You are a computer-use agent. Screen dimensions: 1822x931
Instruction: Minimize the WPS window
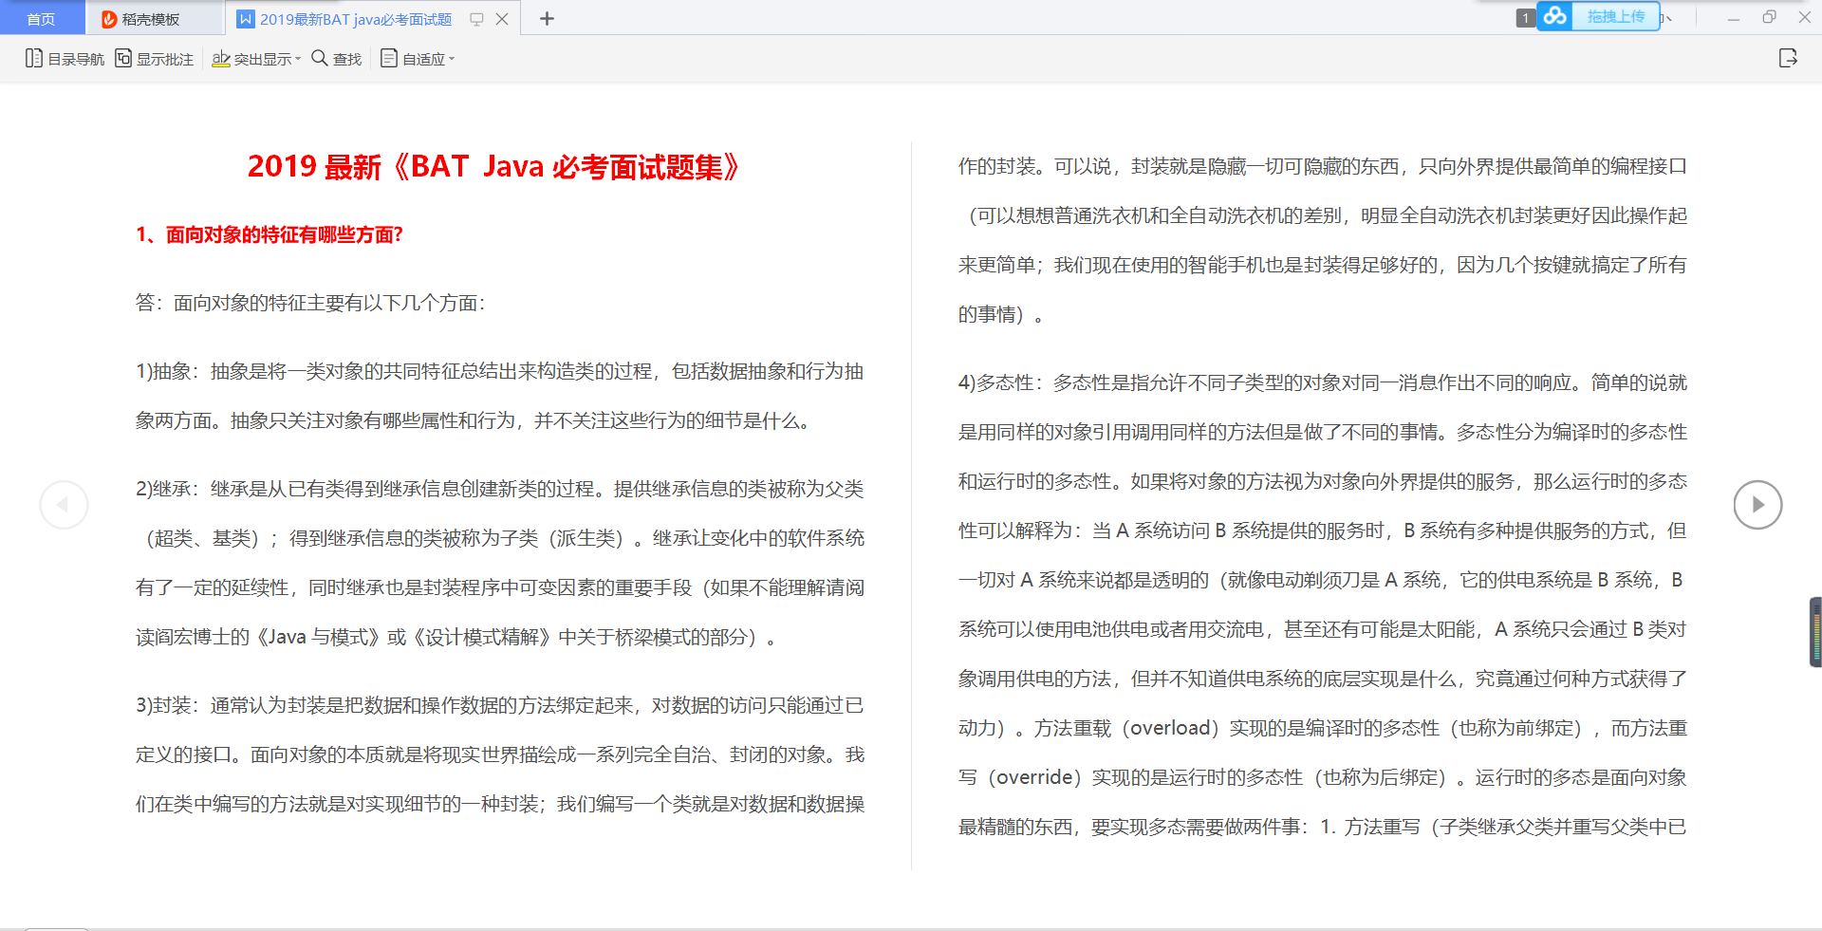click(1734, 18)
